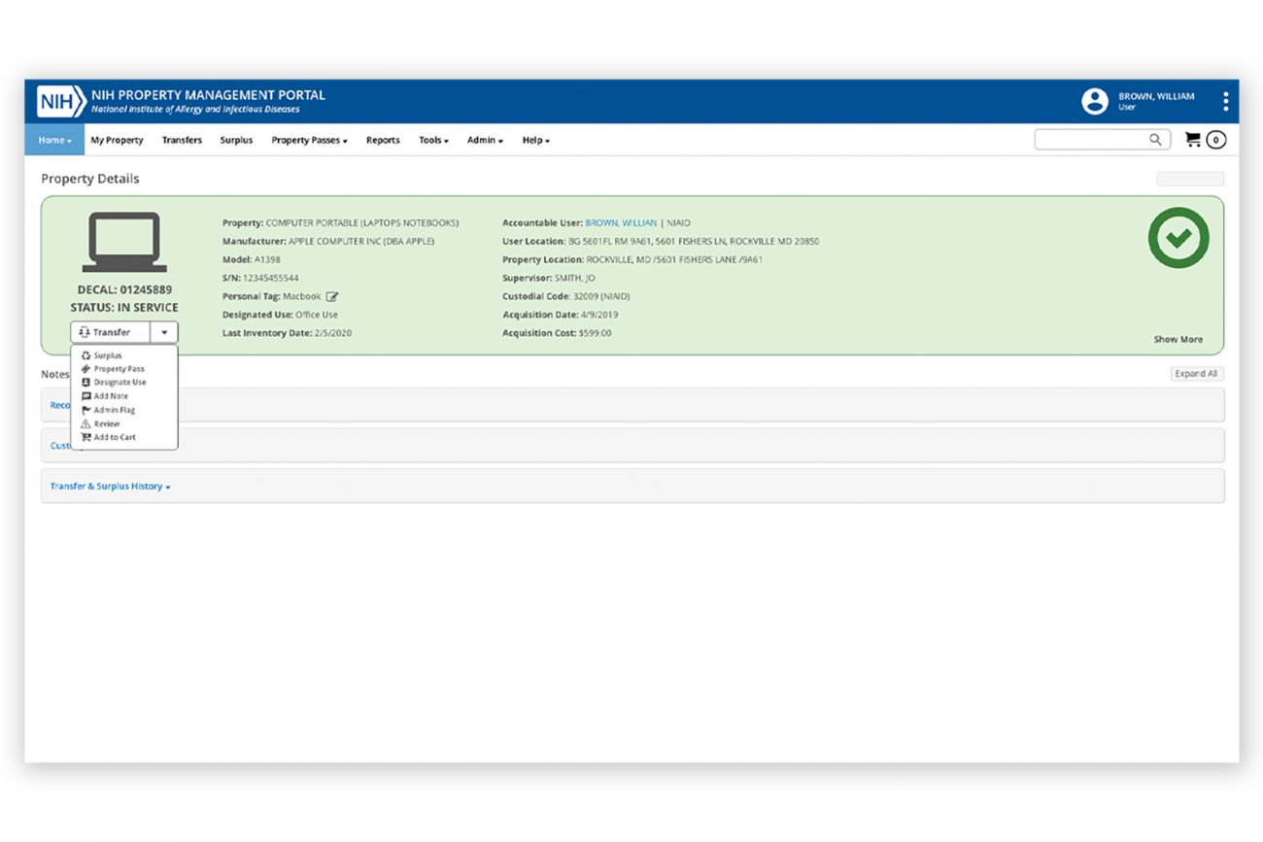This screenshot has width=1263, height=842.
Task: Click the NIH logo
Action: pos(61,102)
